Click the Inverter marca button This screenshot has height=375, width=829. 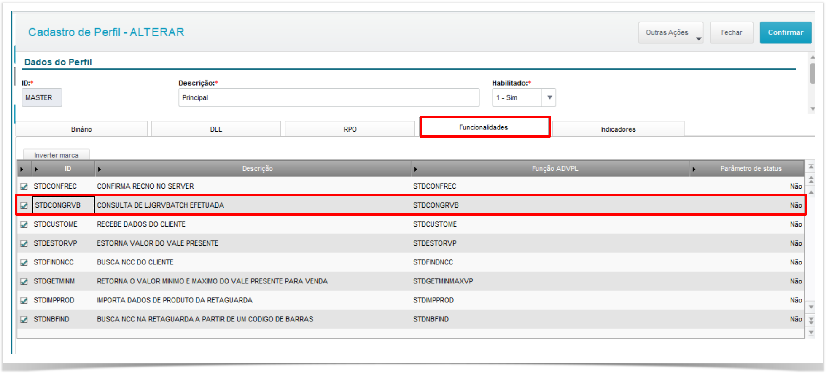[x=56, y=155]
